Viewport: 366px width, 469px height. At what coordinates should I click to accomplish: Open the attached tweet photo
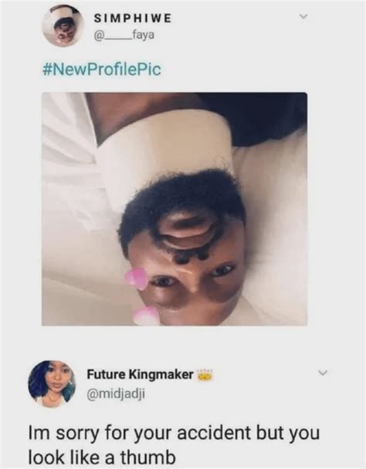click(x=175, y=209)
